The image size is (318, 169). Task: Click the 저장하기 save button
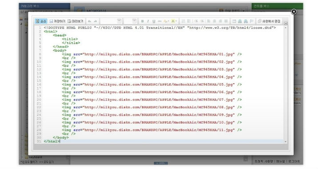coord(57,21)
